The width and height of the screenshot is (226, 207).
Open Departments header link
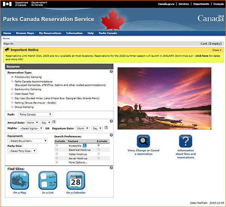pos(201,4)
